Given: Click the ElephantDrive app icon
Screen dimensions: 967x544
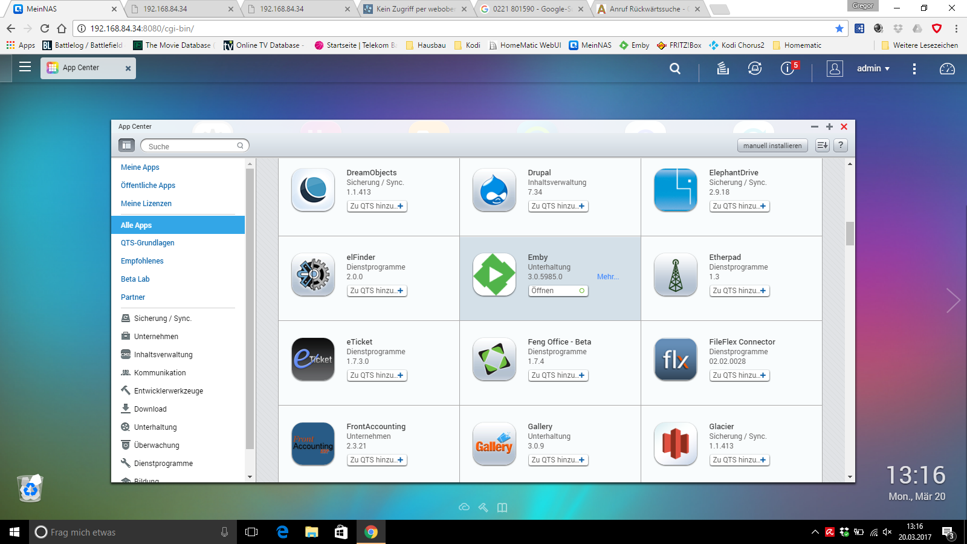Looking at the screenshot, I should tap(676, 190).
